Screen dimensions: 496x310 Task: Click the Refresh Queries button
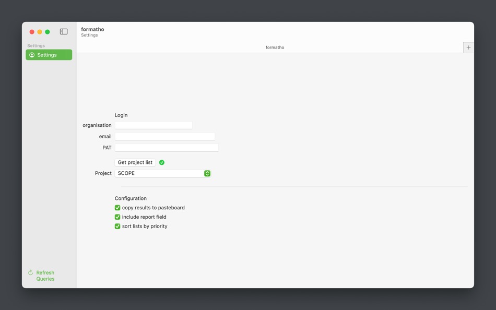click(41, 276)
